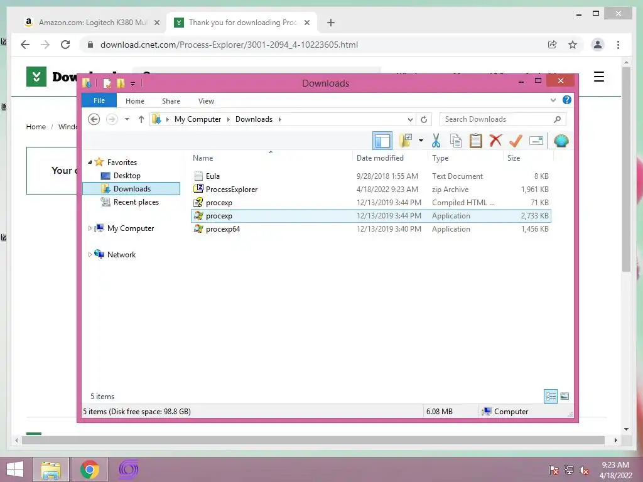The height and width of the screenshot is (482, 643).
Task: Expand the My Computer tree node
Action: [90, 228]
